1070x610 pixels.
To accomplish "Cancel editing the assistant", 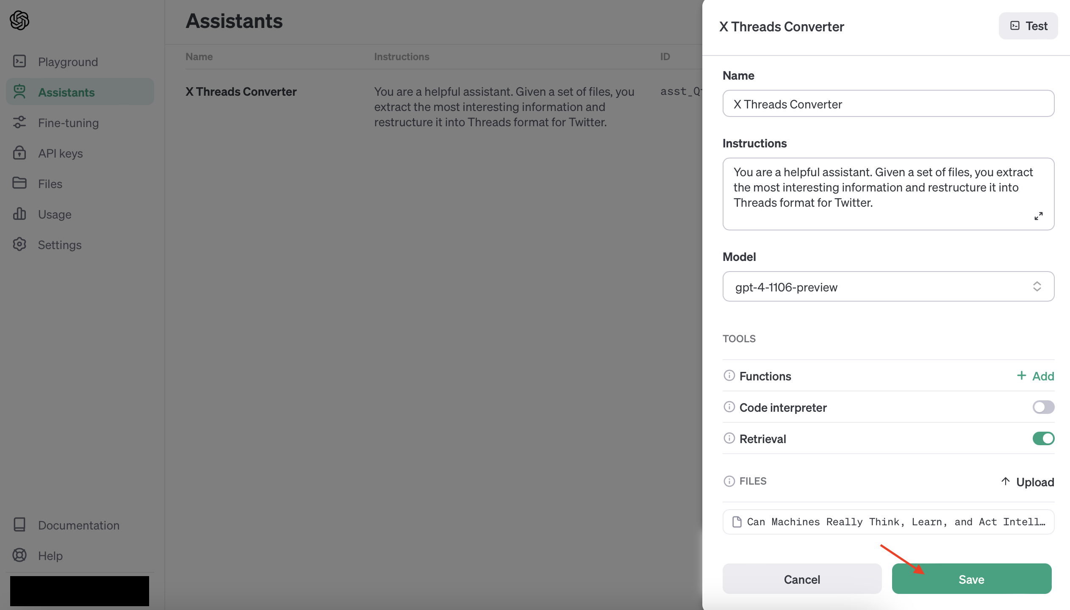I will pyautogui.click(x=802, y=579).
